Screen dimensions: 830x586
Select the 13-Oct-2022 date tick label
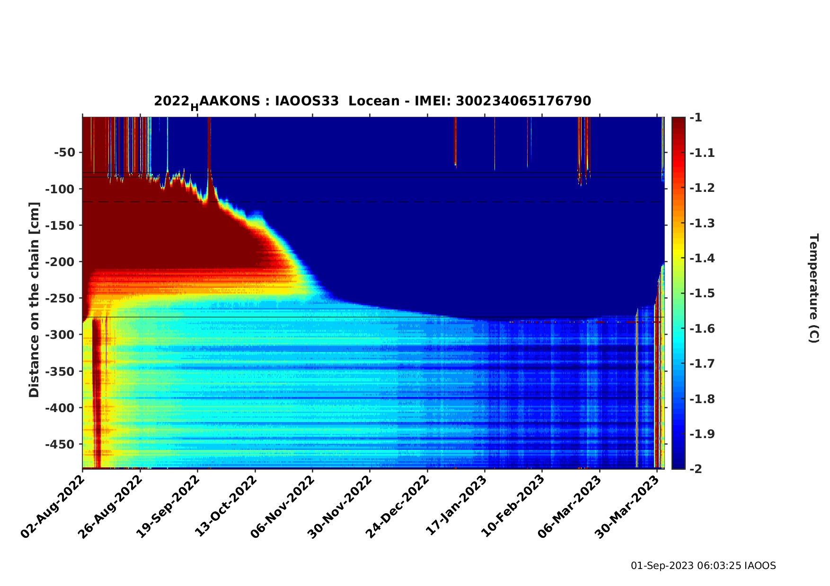point(226,506)
